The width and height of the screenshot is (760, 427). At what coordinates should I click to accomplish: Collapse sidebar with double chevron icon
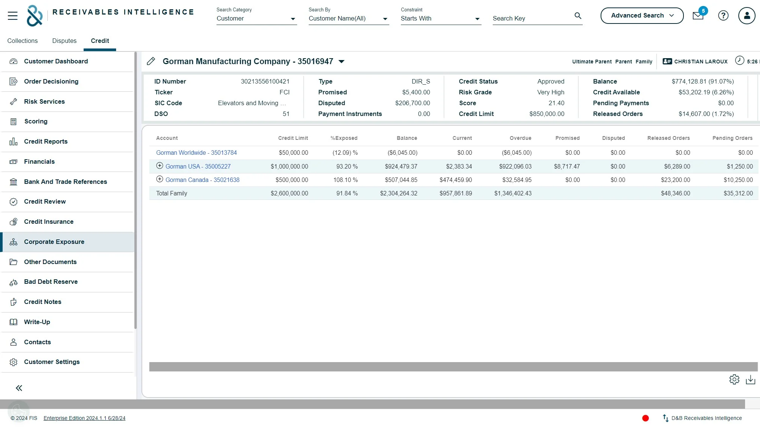[x=19, y=388]
